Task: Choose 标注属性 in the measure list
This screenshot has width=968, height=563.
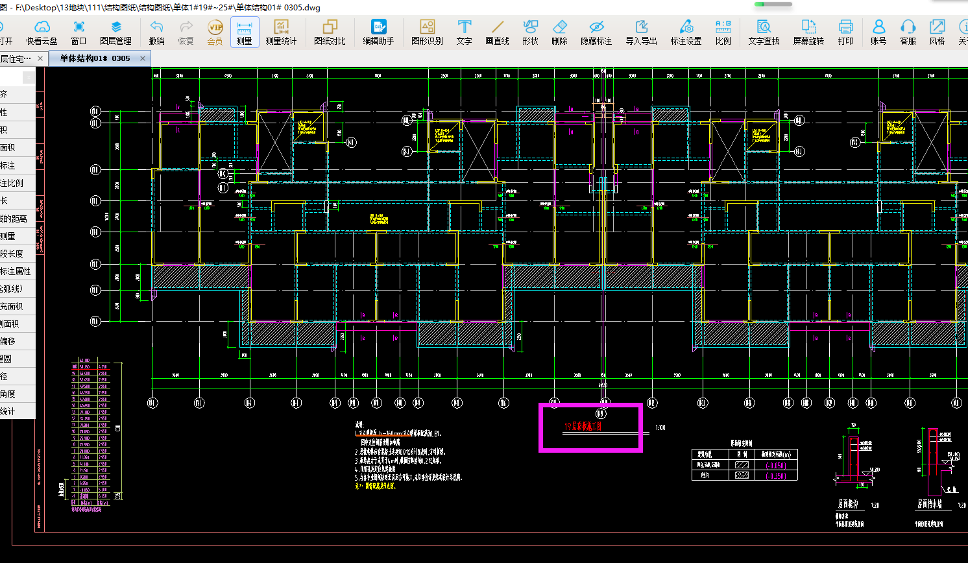Action: coord(18,271)
